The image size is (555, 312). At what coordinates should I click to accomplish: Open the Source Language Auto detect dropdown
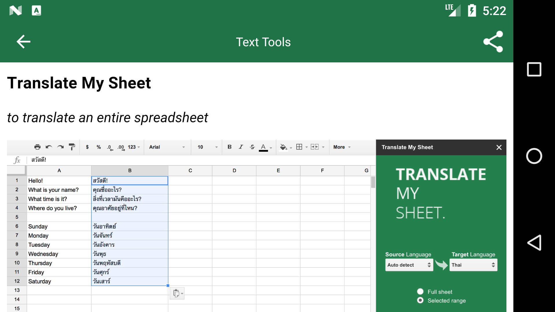click(409, 265)
